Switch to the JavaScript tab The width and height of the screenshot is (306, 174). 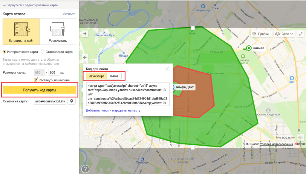[96, 76]
